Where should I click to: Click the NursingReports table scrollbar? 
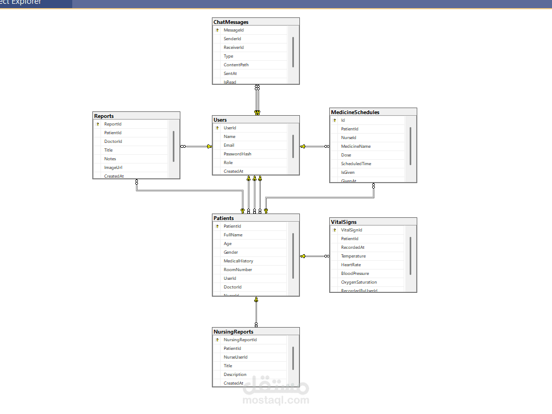tap(293, 359)
